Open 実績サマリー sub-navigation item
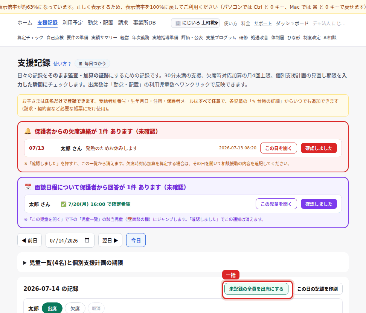Screen dimensions: 366x313 tap(104, 38)
